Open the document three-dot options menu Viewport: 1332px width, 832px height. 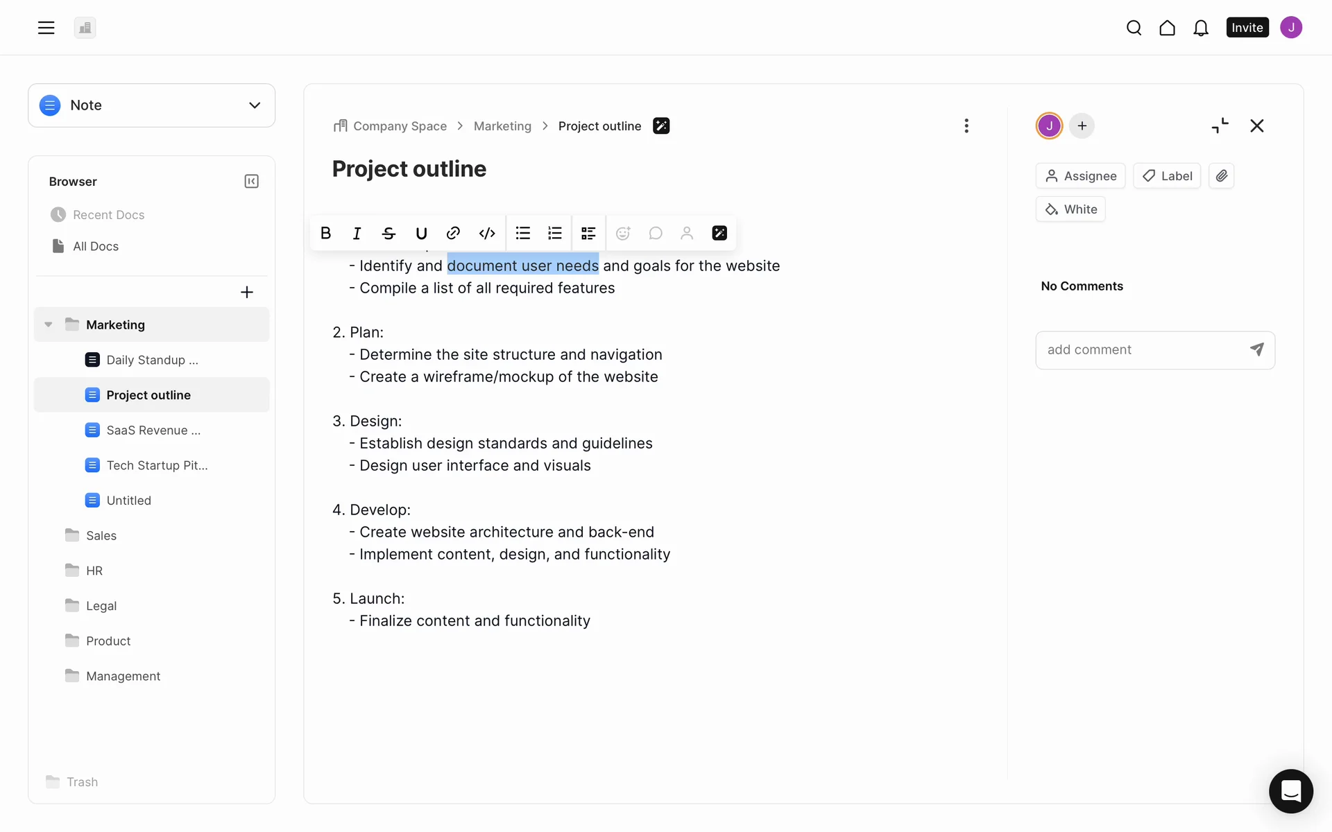(966, 126)
